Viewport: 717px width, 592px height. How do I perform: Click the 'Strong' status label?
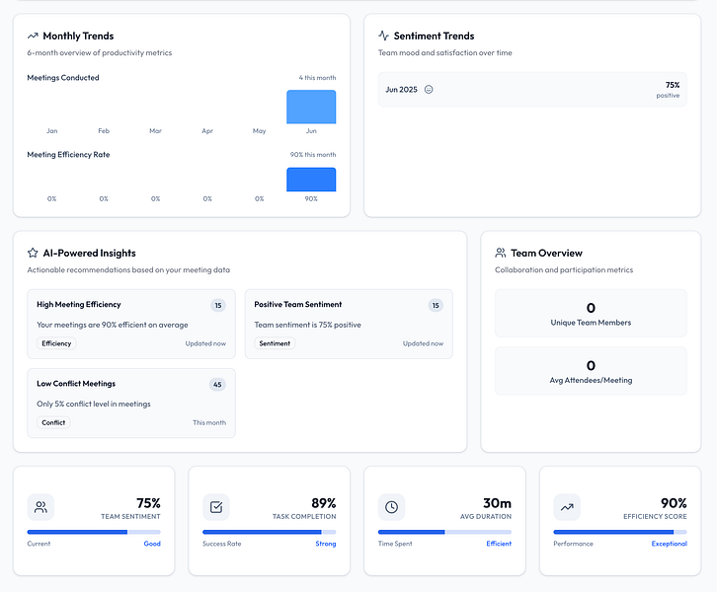[x=326, y=544]
